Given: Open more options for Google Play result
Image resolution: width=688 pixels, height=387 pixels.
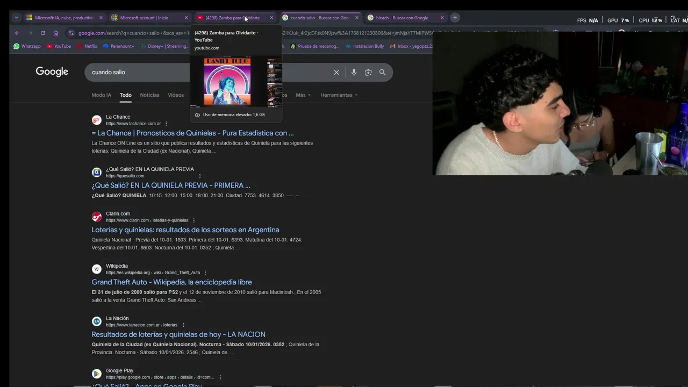Looking at the screenshot, I should [x=220, y=377].
